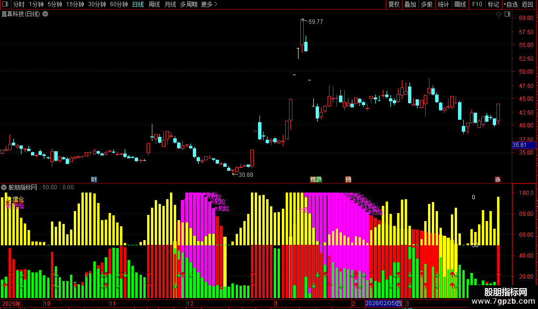This screenshot has width=538, height=309.
Task: Open the 多股 multi-stock view
Action: coord(427,4)
